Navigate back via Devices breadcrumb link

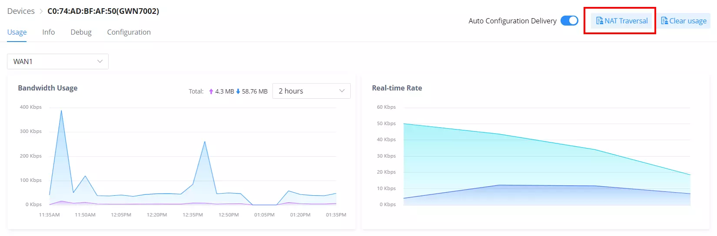point(21,11)
